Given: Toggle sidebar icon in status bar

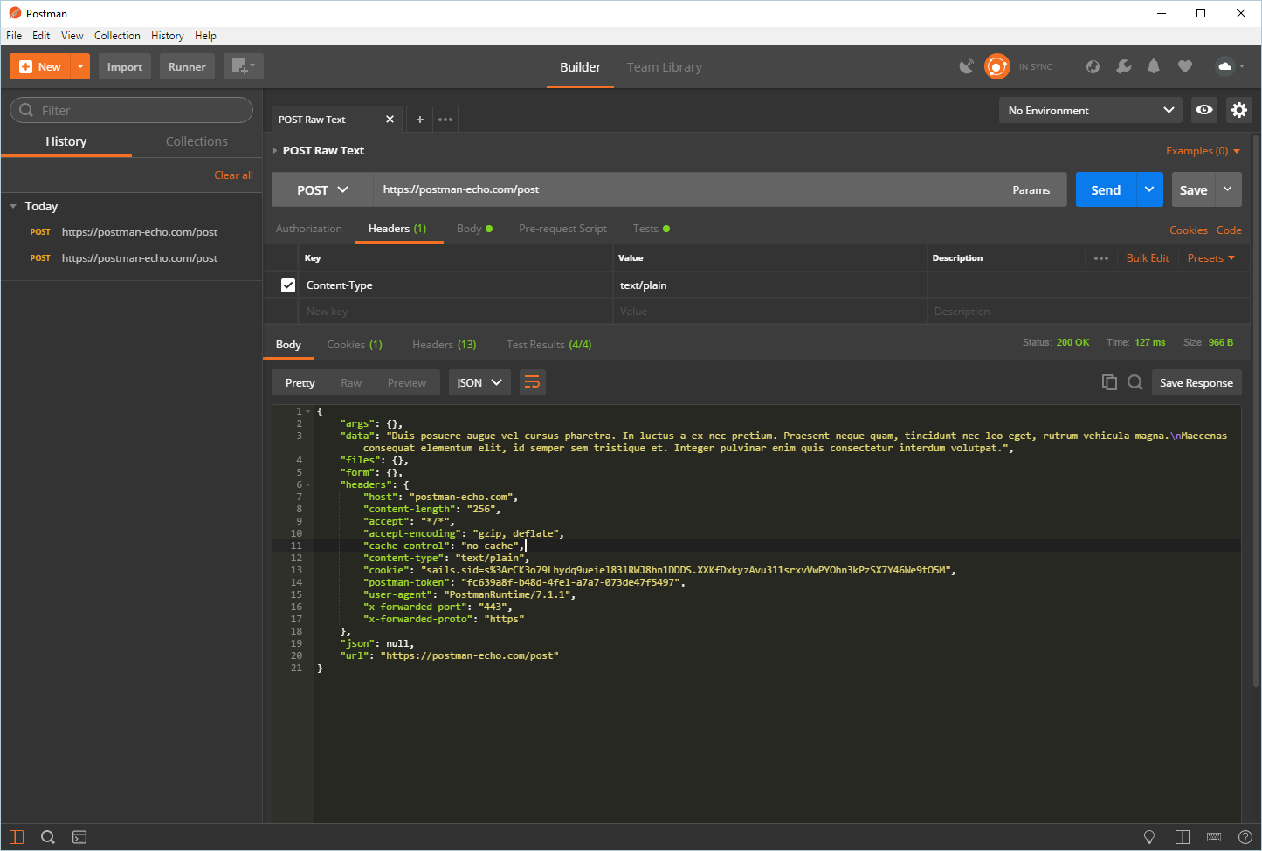Looking at the screenshot, I should tap(17, 837).
